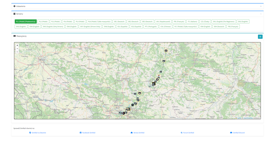The height and width of the screenshot is (145, 276).
Task: Open the player list button
Action: coord(260,37)
